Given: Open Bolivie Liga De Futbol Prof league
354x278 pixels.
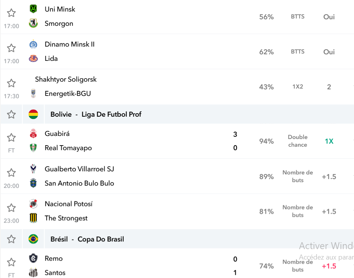Looking at the screenshot, I should pos(96,114).
